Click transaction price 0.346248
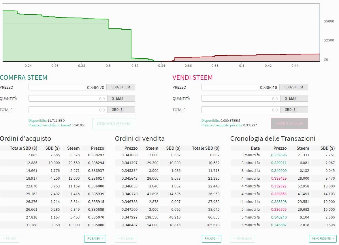Image resolution: width=339 pixels, height=245 pixels. [x=279, y=217]
